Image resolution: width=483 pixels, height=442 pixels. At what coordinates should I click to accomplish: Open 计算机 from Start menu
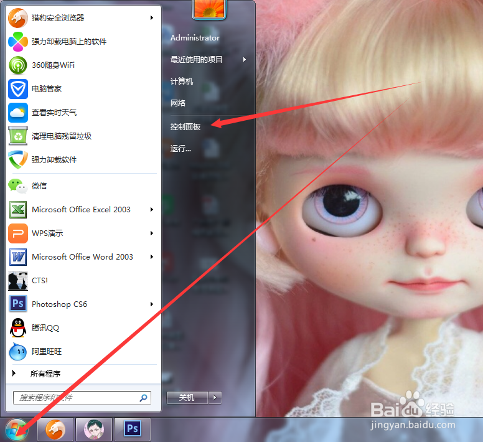tap(182, 82)
